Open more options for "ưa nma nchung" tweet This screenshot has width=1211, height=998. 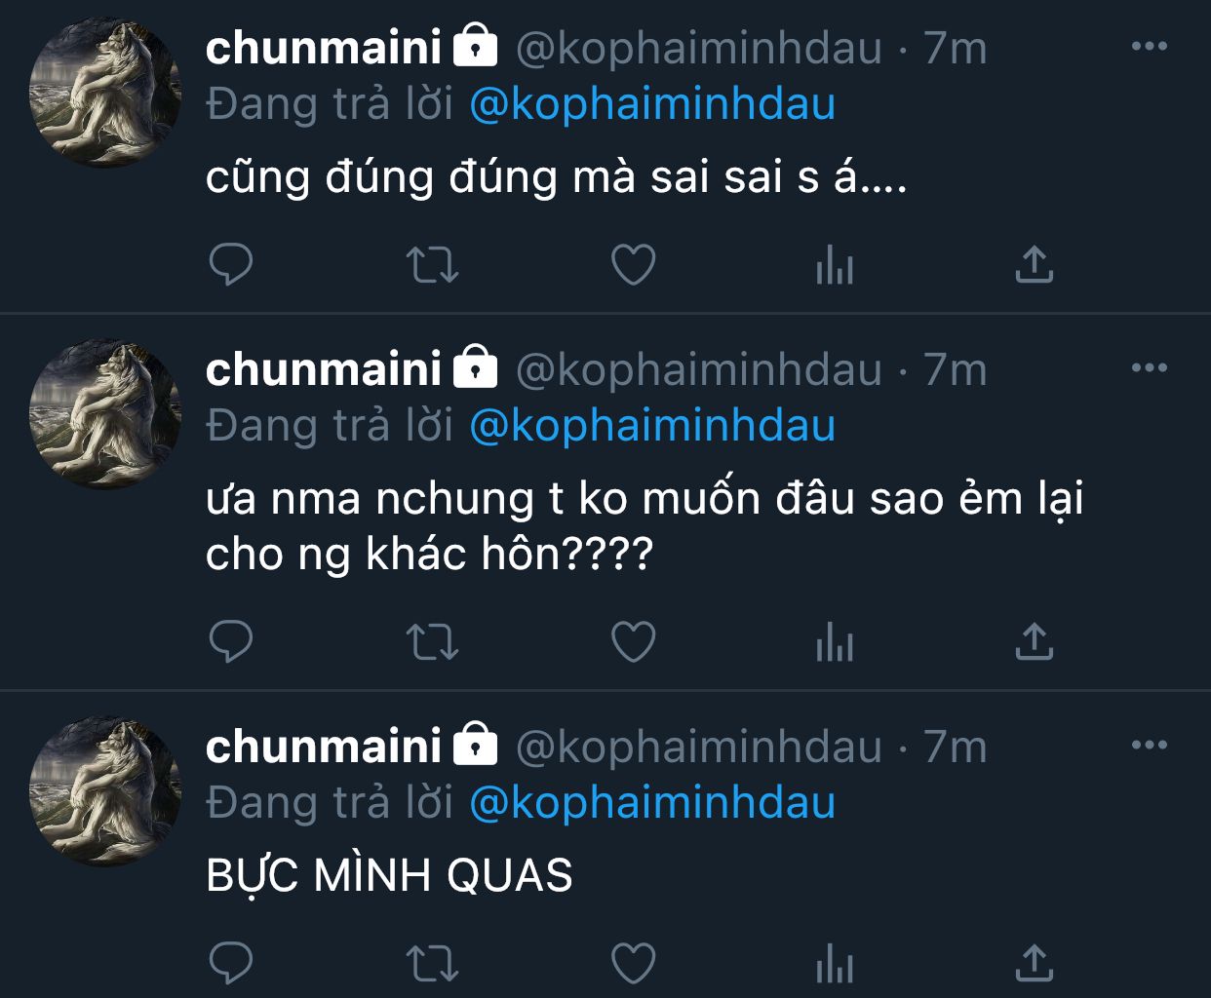tap(1150, 368)
